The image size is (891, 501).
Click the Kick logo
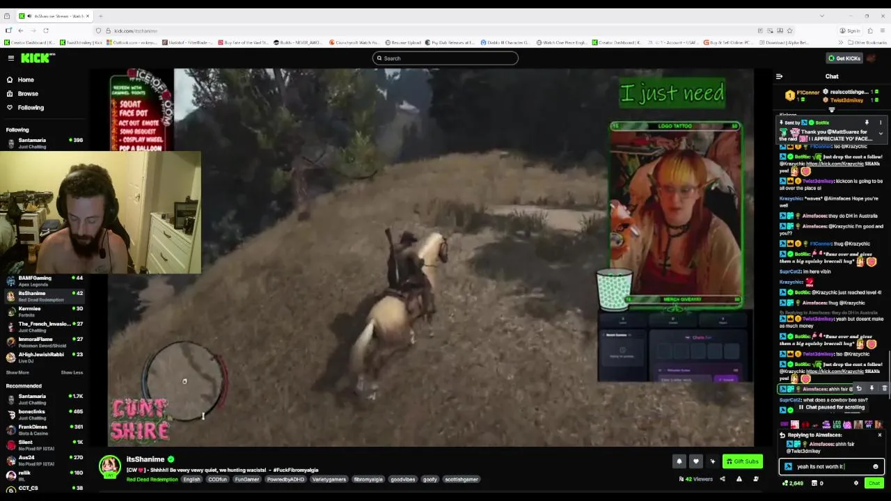(x=36, y=58)
